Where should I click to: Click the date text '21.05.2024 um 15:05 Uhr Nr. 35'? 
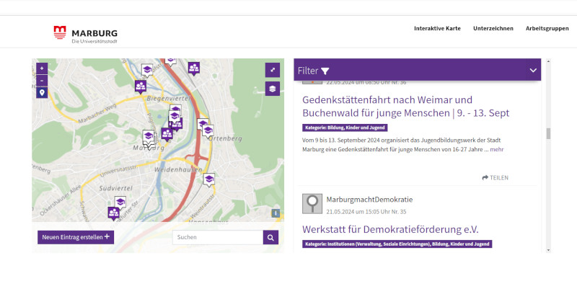[366, 212]
